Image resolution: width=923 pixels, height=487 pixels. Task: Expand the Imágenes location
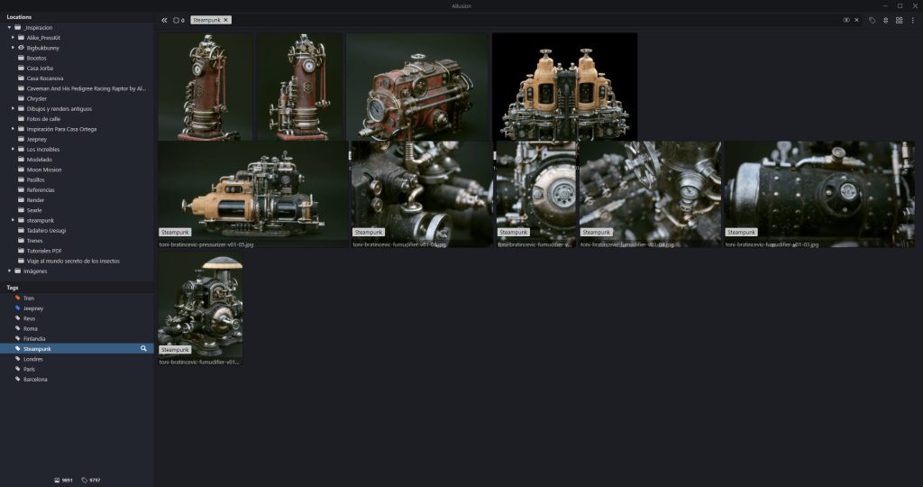[9, 271]
